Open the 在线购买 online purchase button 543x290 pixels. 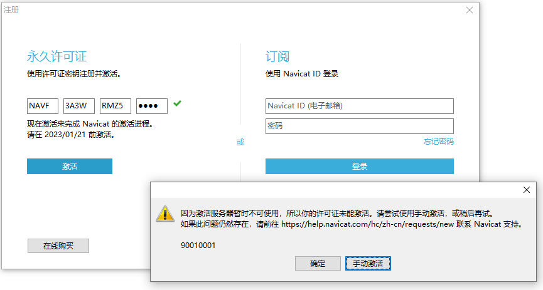[58, 246]
